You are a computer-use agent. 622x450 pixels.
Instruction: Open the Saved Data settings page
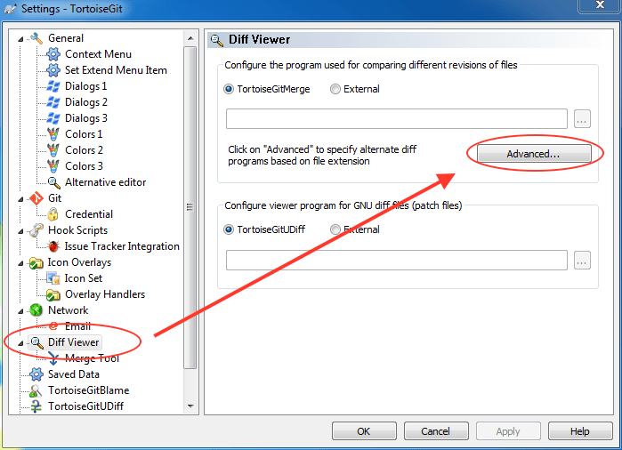coord(74,374)
